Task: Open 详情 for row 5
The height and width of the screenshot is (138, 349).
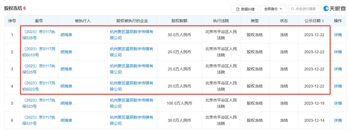Action: click(x=338, y=103)
